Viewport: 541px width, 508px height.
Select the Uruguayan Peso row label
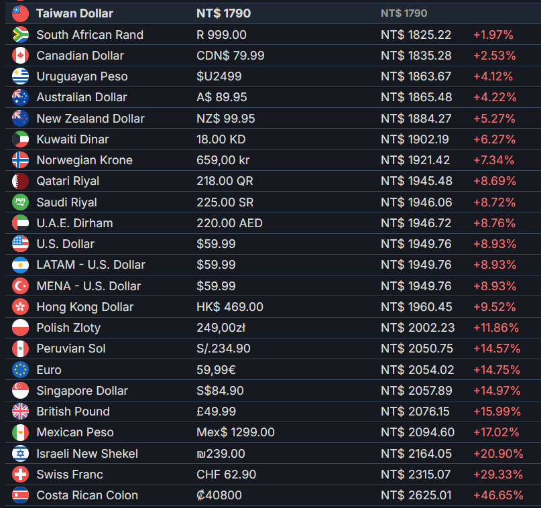click(82, 76)
